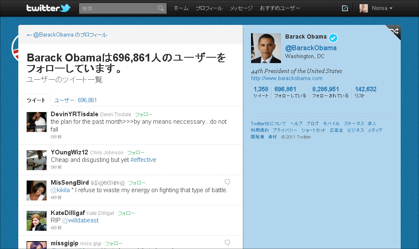419x249 pixels.
Task: Click the 5秒前 timestamp on DevinYRTisdale tweet
Action: click(x=56, y=137)
